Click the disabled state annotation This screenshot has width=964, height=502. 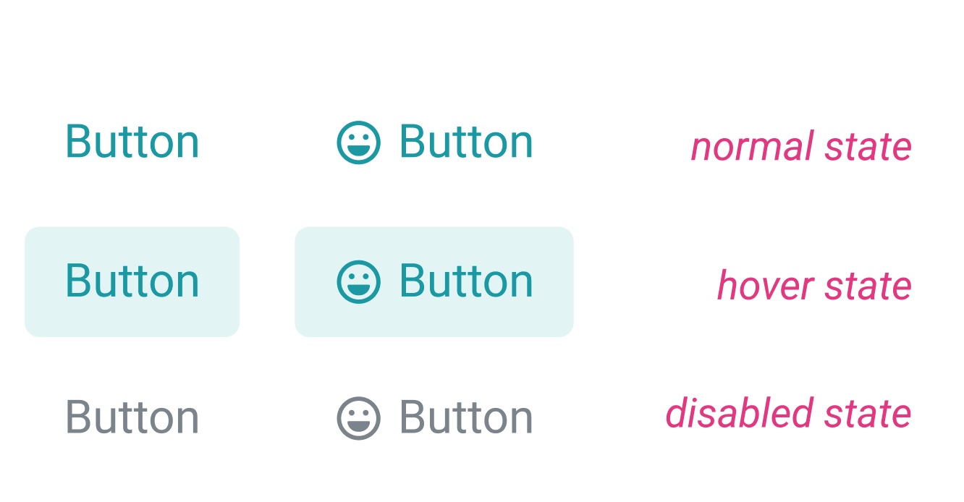[789, 414]
